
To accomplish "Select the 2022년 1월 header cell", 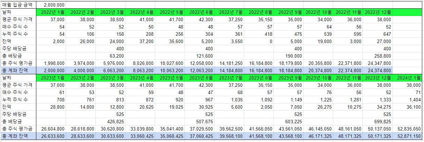I will click(x=51, y=12).
